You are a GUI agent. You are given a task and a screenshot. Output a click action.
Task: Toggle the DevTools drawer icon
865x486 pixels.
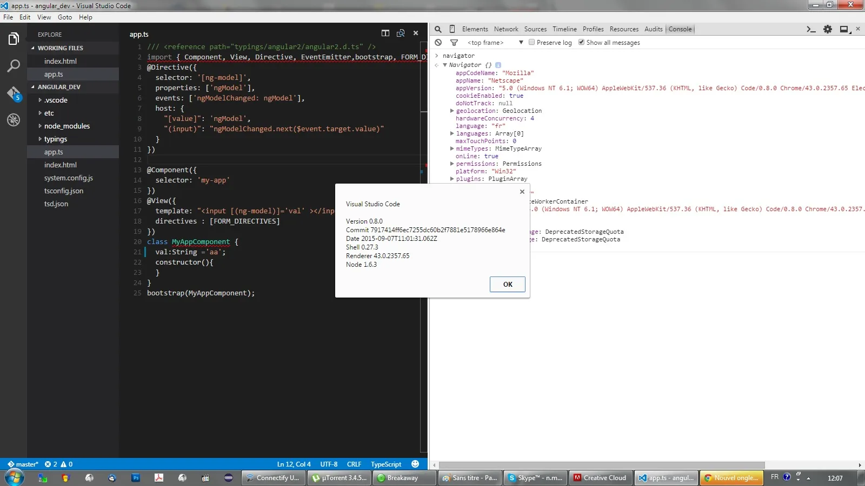click(x=811, y=29)
